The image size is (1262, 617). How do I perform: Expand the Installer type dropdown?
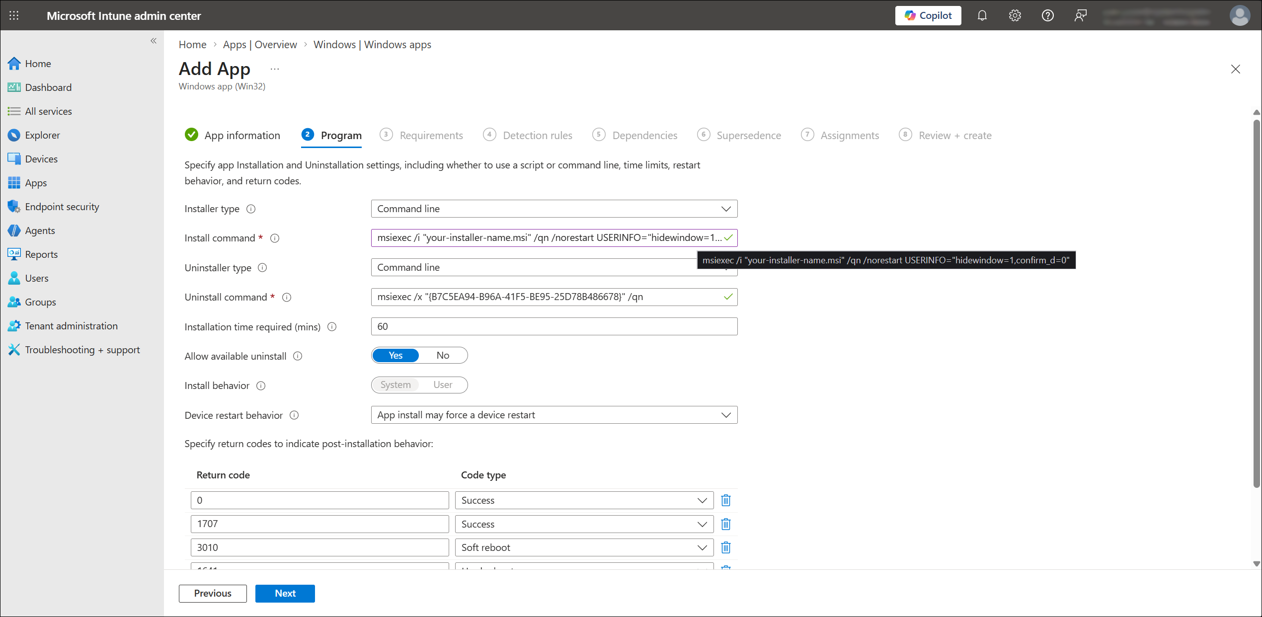click(x=554, y=209)
